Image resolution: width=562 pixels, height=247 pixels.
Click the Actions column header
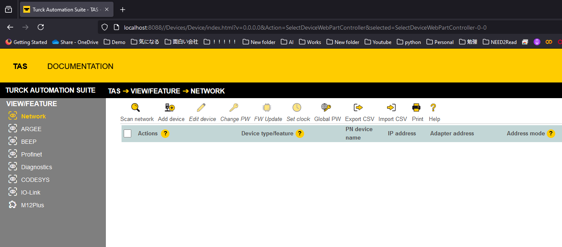[148, 133]
